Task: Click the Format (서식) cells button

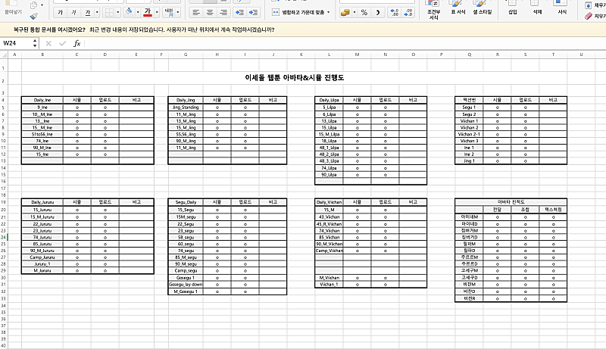Action: pyautogui.click(x=562, y=8)
